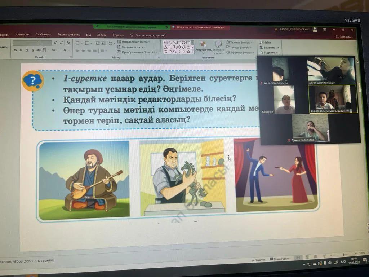Click the Поделиться share button

tap(344, 37)
